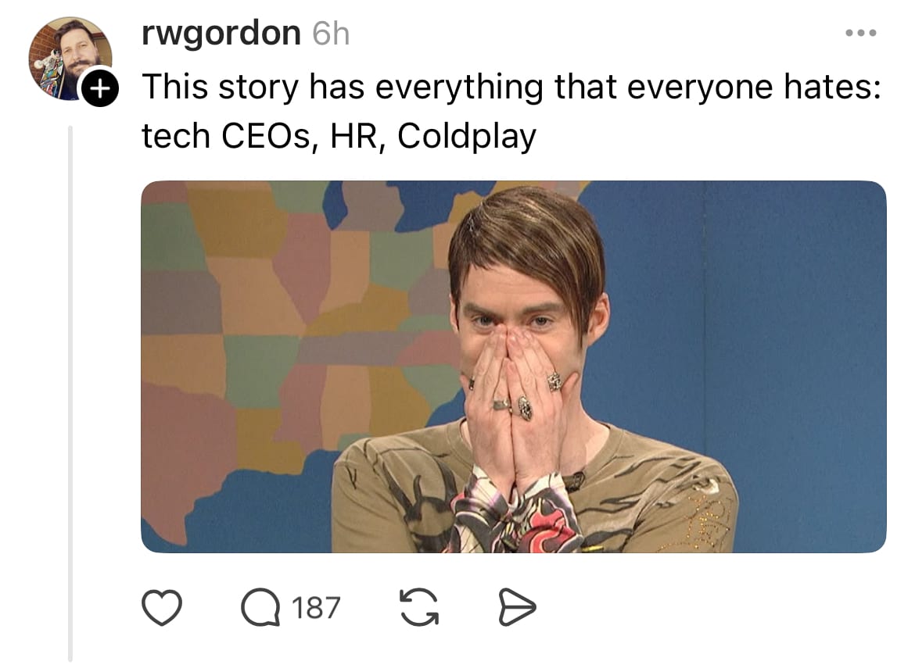The height and width of the screenshot is (672, 915).
Task: Share the post with the paper plane icon
Action: click(x=517, y=607)
